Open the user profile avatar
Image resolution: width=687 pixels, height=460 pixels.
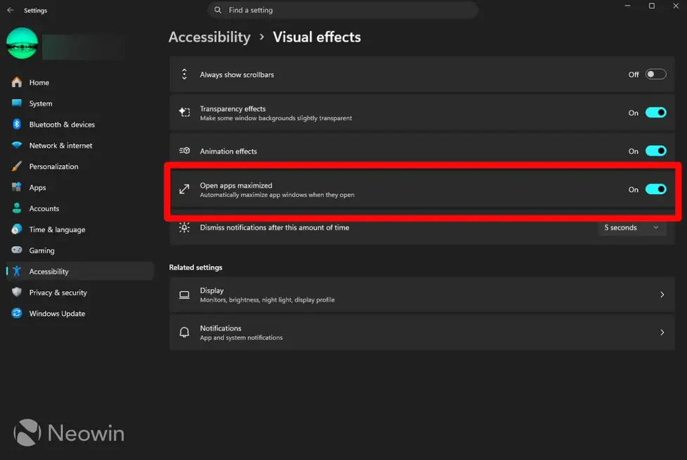pos(22,44)
